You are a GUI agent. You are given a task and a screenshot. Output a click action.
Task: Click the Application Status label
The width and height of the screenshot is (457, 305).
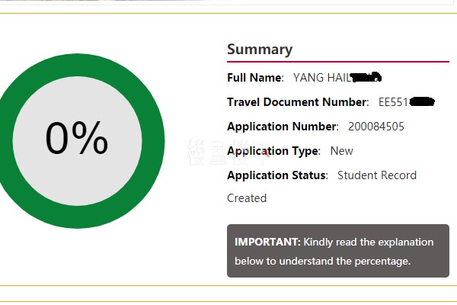(277, 175)
